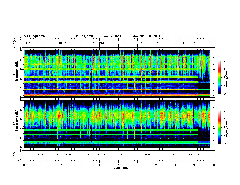Click the ch.1 frequency tick "8"
240x185 pixels.
coord(21,60)
